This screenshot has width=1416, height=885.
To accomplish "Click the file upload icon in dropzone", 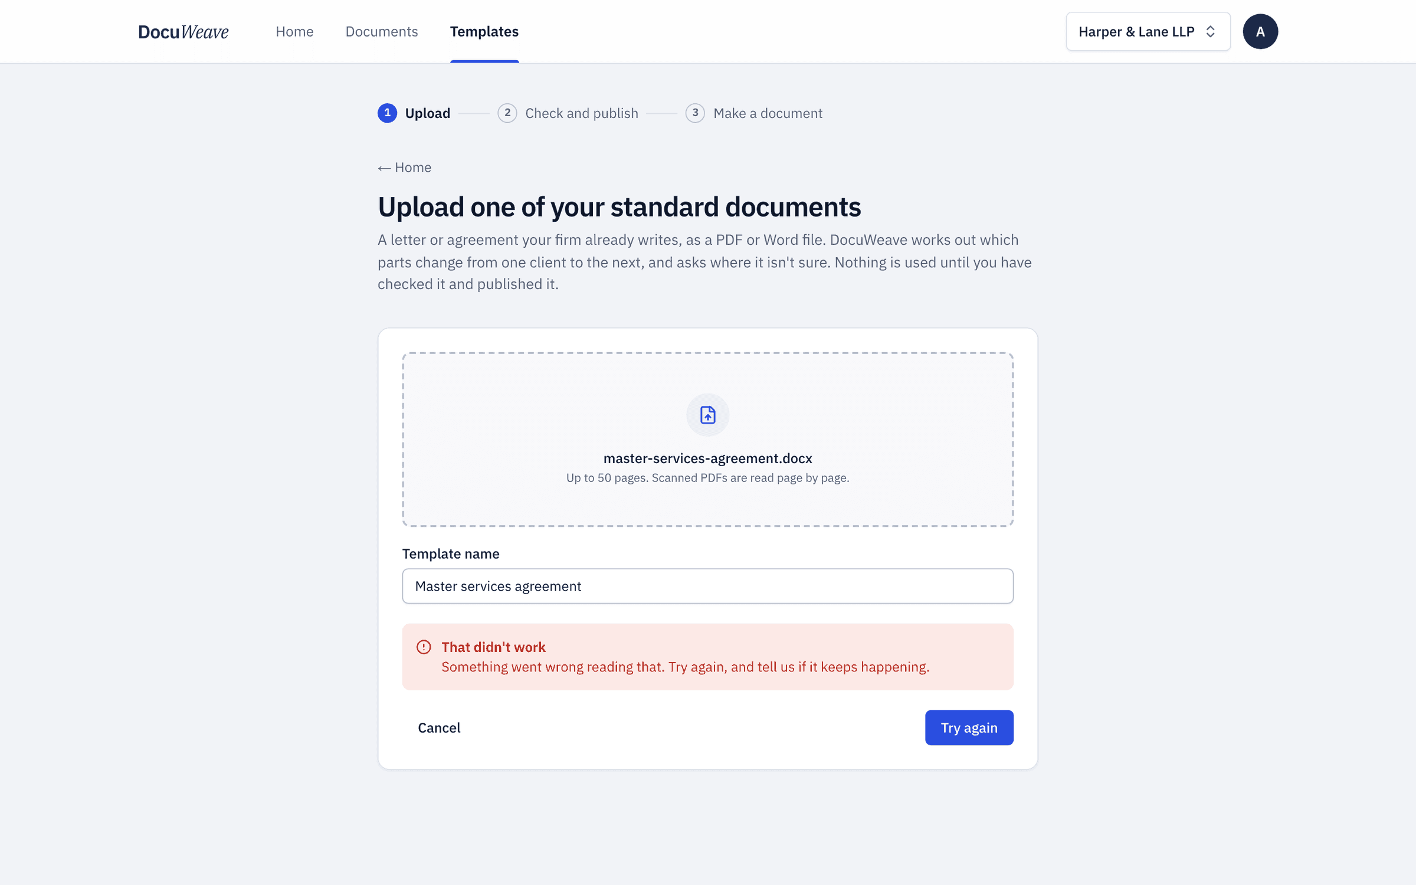I will (x=707, y=415).
